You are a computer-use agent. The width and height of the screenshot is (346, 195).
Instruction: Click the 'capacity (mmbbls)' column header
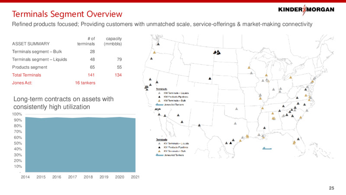point(113,41)
